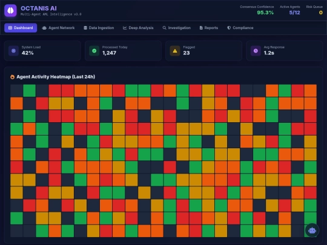Open the Dashboard tab
Screen dimensions: 327x245
click(x=21, y=28)
